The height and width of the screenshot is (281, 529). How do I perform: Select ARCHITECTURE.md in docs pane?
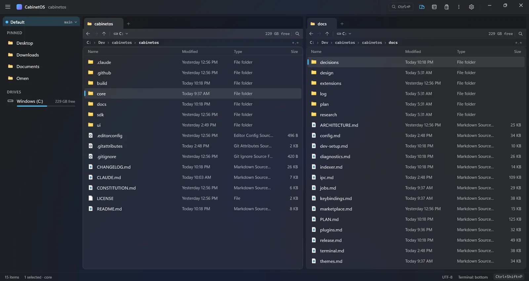point(416,125)
